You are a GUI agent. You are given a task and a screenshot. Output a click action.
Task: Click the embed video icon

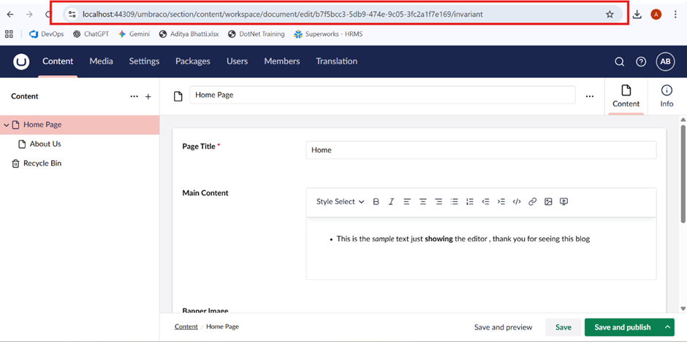click(x=563, y=202)
